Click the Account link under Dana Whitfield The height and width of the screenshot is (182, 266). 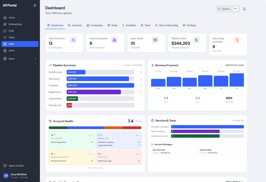click(x=14, y=177)
